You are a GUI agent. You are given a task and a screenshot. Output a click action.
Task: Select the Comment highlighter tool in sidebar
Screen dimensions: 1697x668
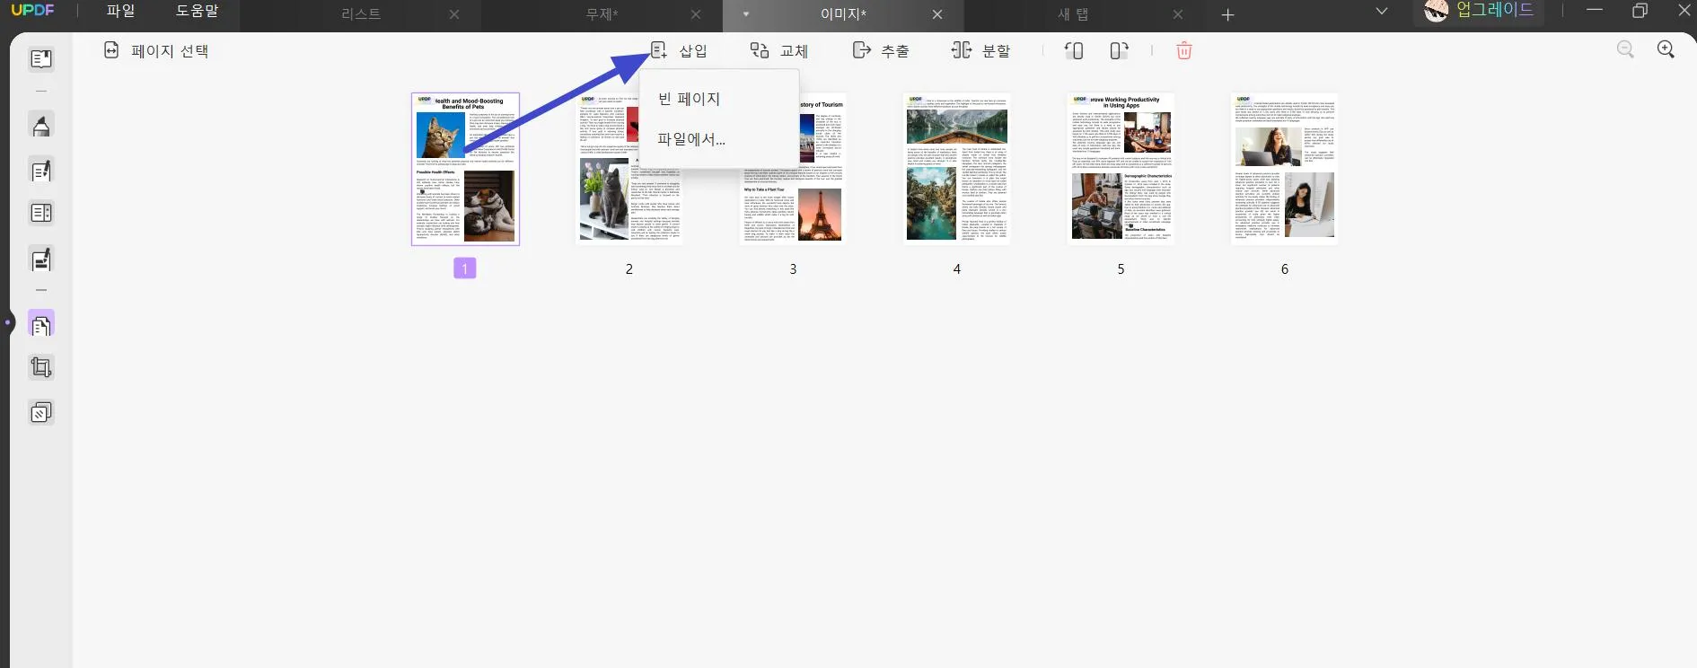pyautogui.click(x=41, y=125)
